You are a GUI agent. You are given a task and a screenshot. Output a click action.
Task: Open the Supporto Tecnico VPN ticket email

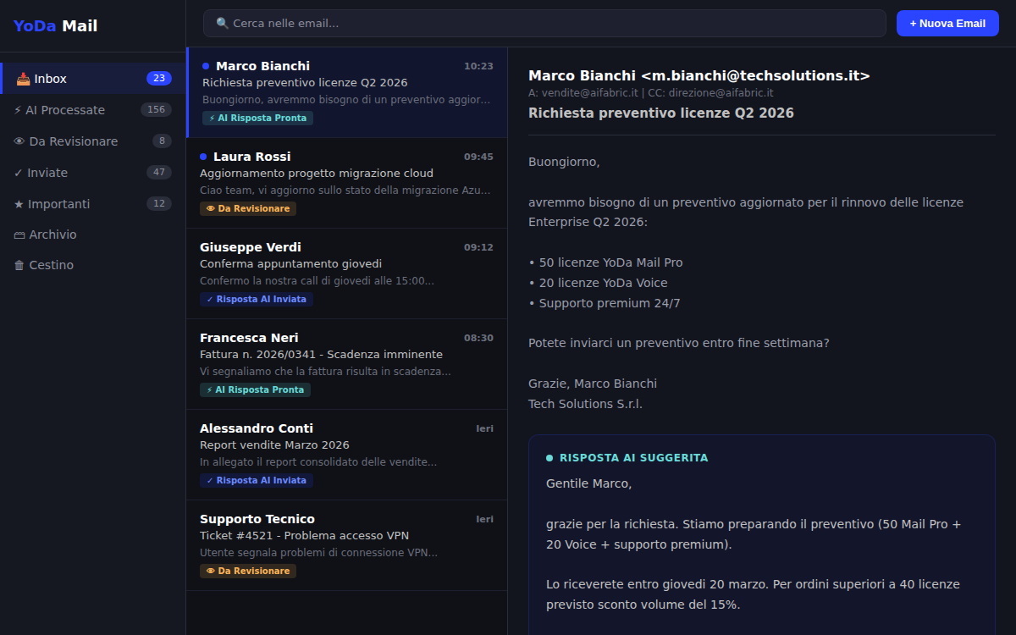click(x=346, y=536)
